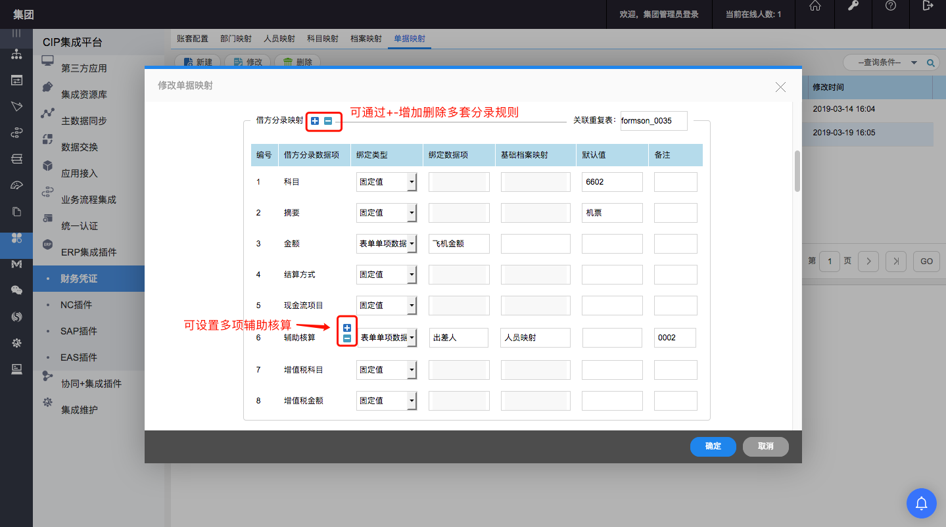The height and width of the screenshot is (527, 946).
Task: Click the key icon in top bar
Action: 853,6
